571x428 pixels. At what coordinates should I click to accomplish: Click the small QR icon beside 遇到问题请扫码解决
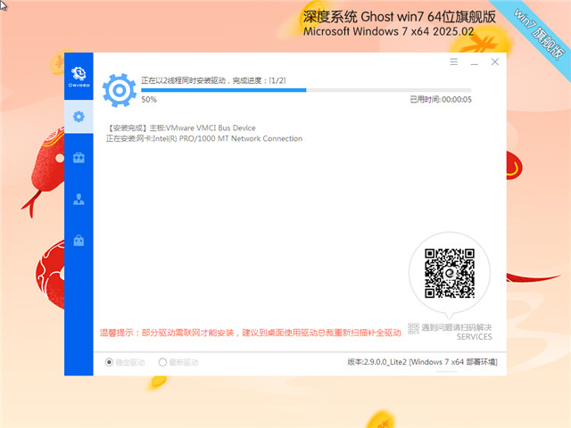(x=413, y=328)
